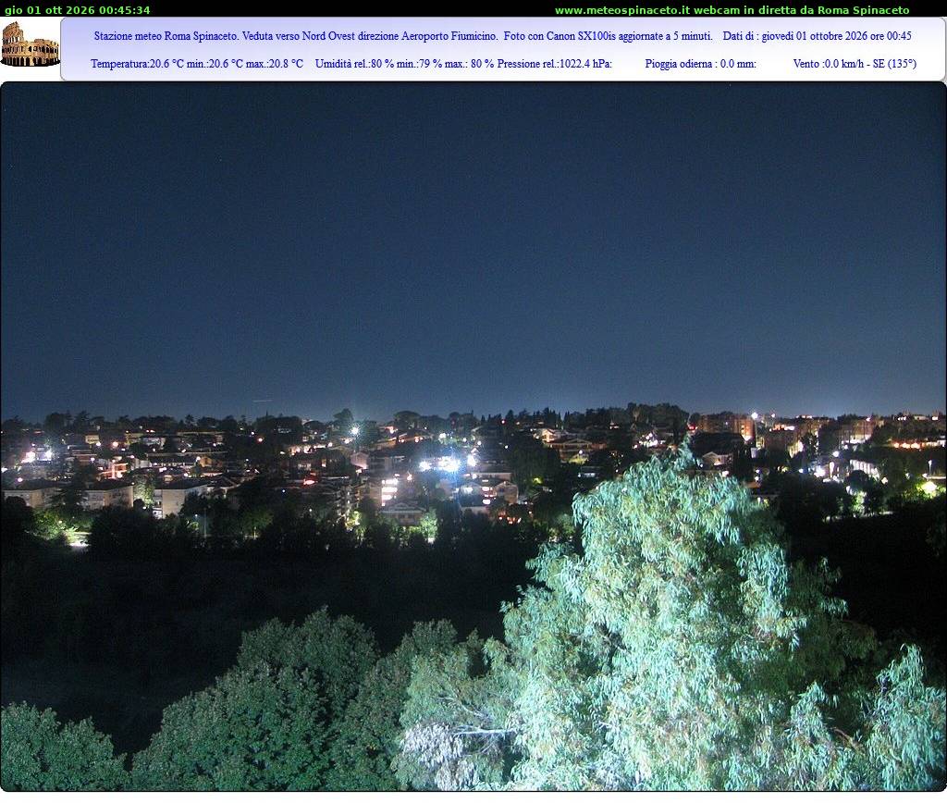Viewport: 947px width, 803px height.
Task: Click the bright white floodlights in town
Action: (449, 464)
